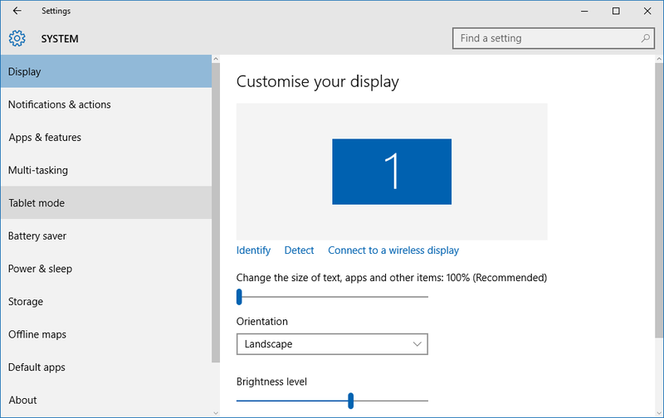Click sidebar scrollbar down arrow
Viewport: 664px width, 418px height.
216,412
